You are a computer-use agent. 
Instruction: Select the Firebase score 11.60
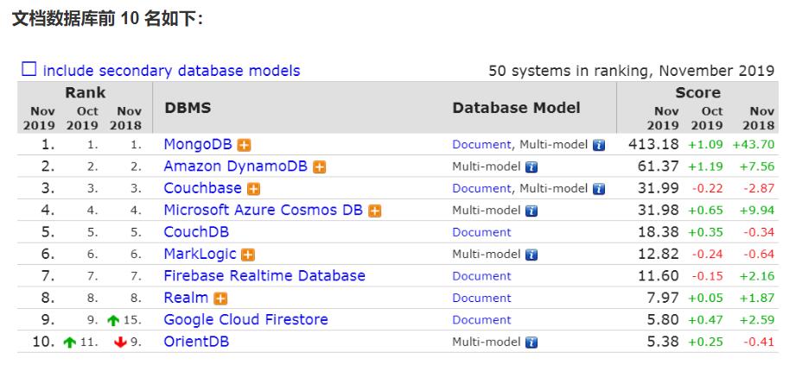pyautogui.click(x=659, y=276)
